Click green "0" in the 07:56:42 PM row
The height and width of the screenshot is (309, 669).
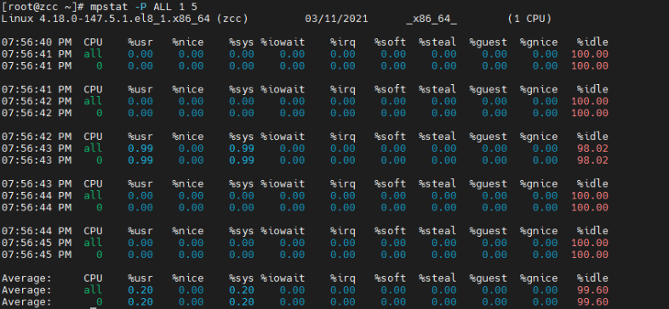(99, 113)
